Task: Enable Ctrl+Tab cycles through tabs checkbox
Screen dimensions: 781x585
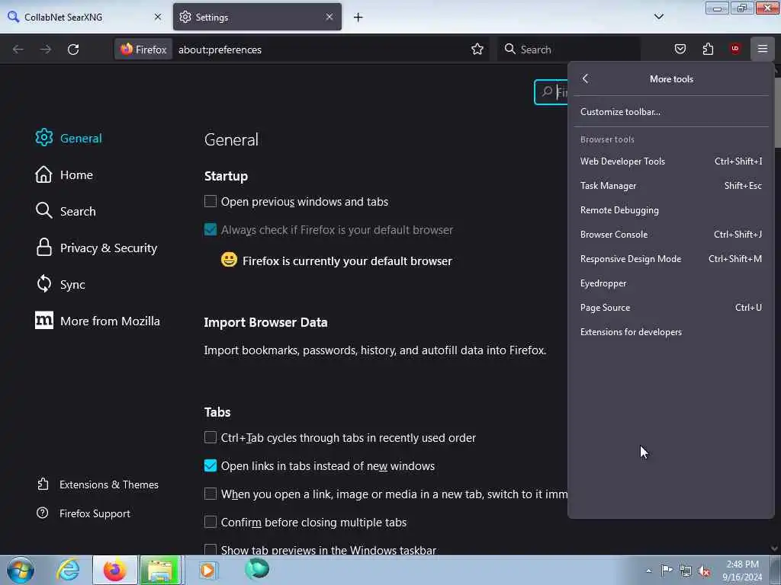Action: coord(211,437)
